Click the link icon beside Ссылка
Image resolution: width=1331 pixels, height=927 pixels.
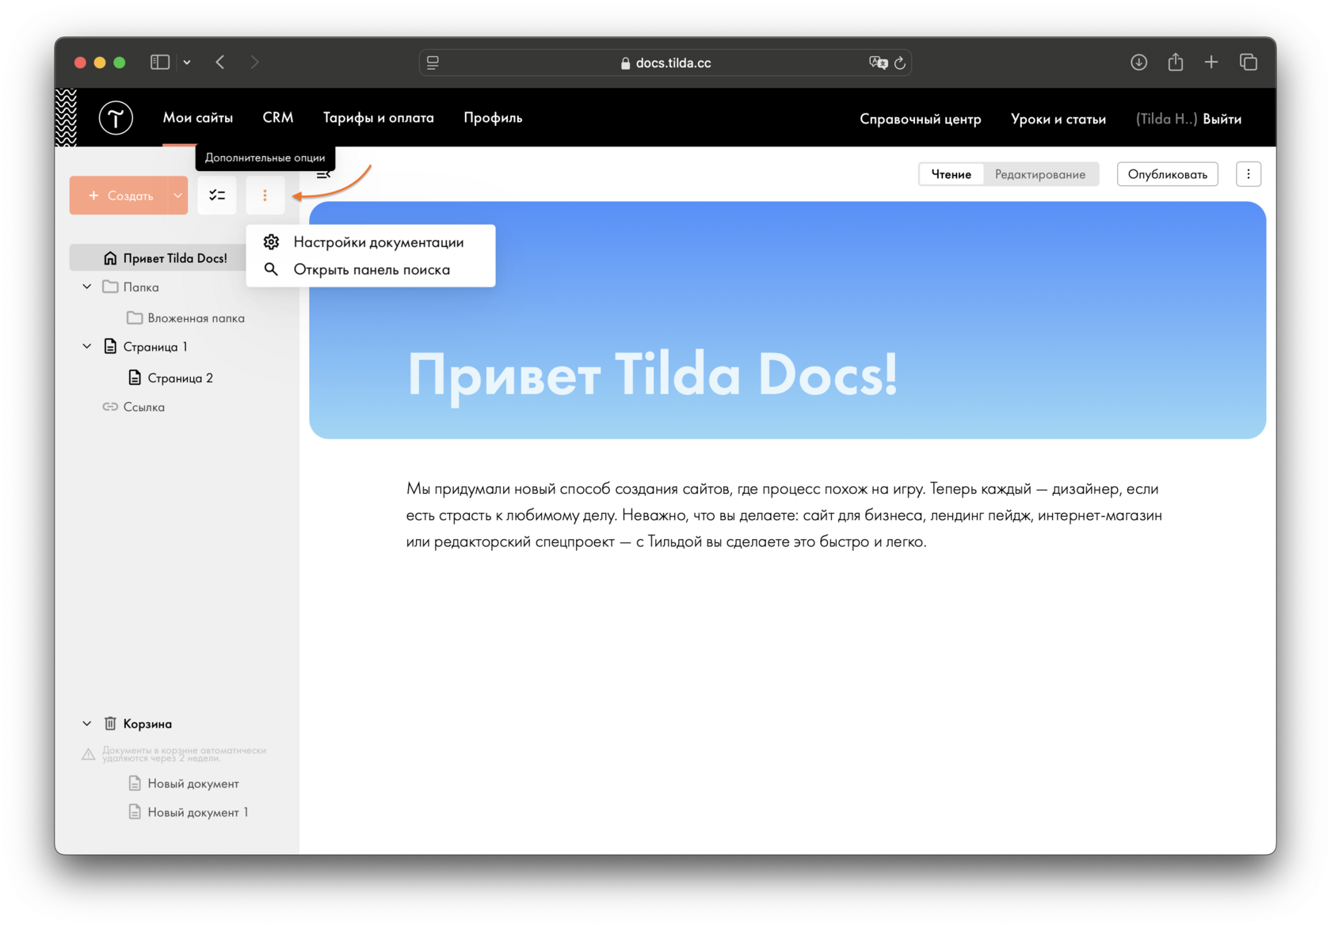pyautogui.click(x=110, y=407)
